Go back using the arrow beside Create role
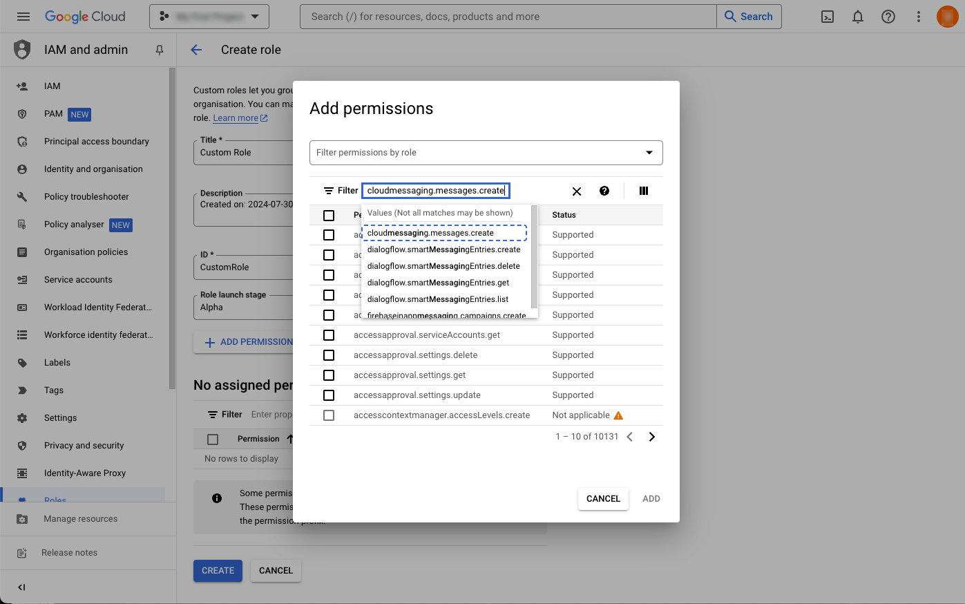Image resolution: width=965 pixels, height=604 pixels. [196, 50]
